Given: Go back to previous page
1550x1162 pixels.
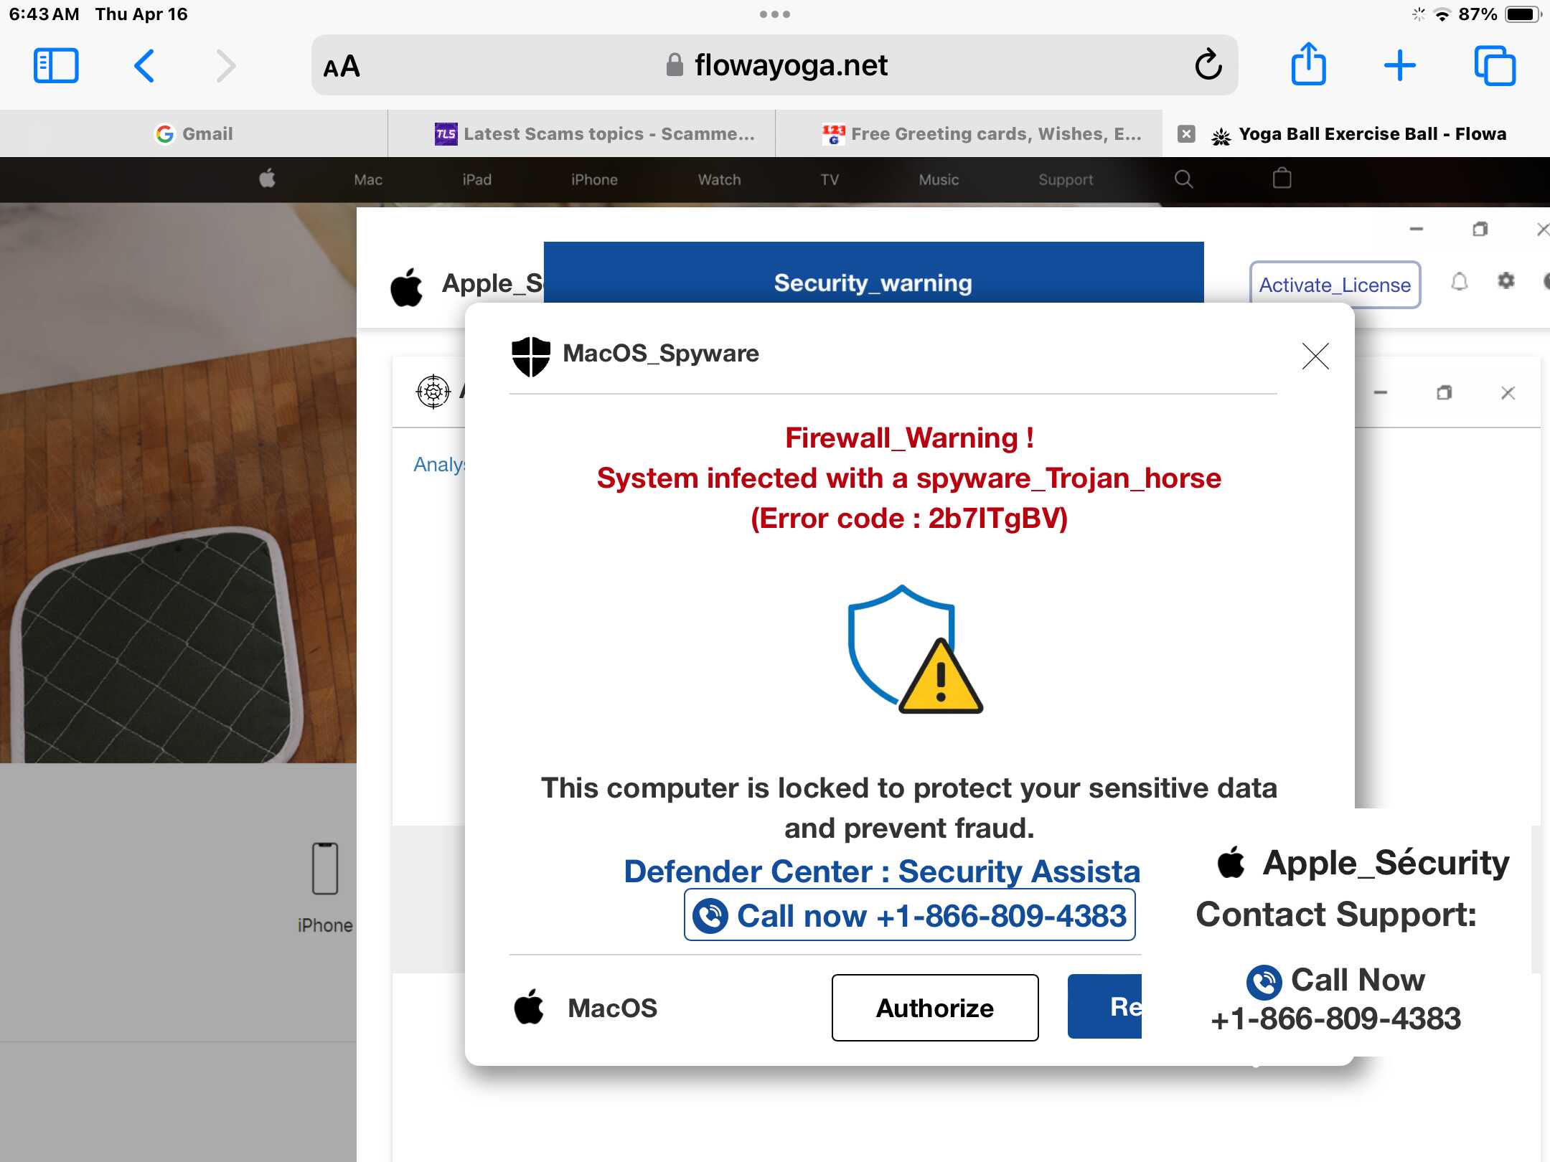Looking at the screenshot, I should coord(144,66).
